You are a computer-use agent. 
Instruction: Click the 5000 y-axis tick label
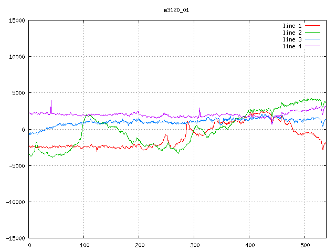click(x=18, y=93)
